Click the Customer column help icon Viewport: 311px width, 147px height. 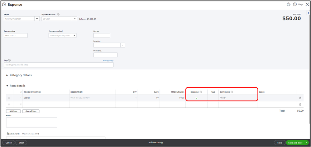tap(232, 92)
